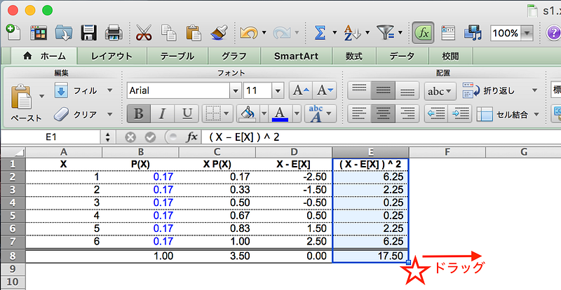Click the 折り返し wrap text button
The image size is (561, 290).
coord(489,91)
